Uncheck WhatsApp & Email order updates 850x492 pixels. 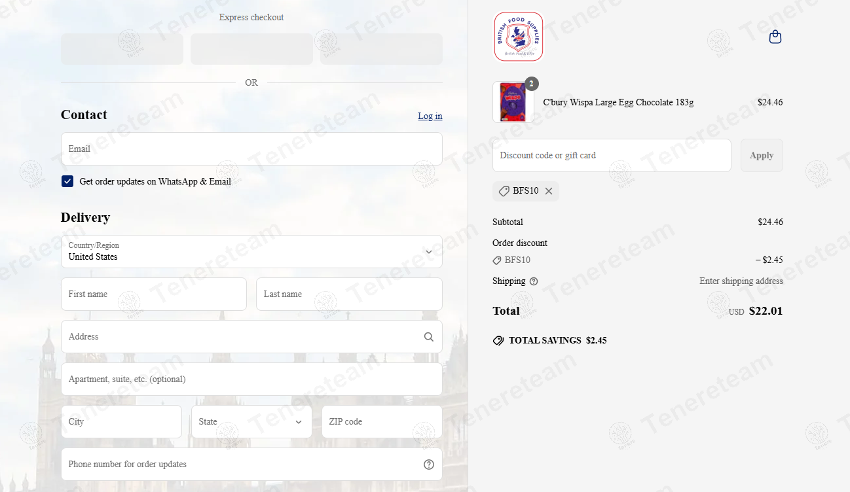(67, 181)
